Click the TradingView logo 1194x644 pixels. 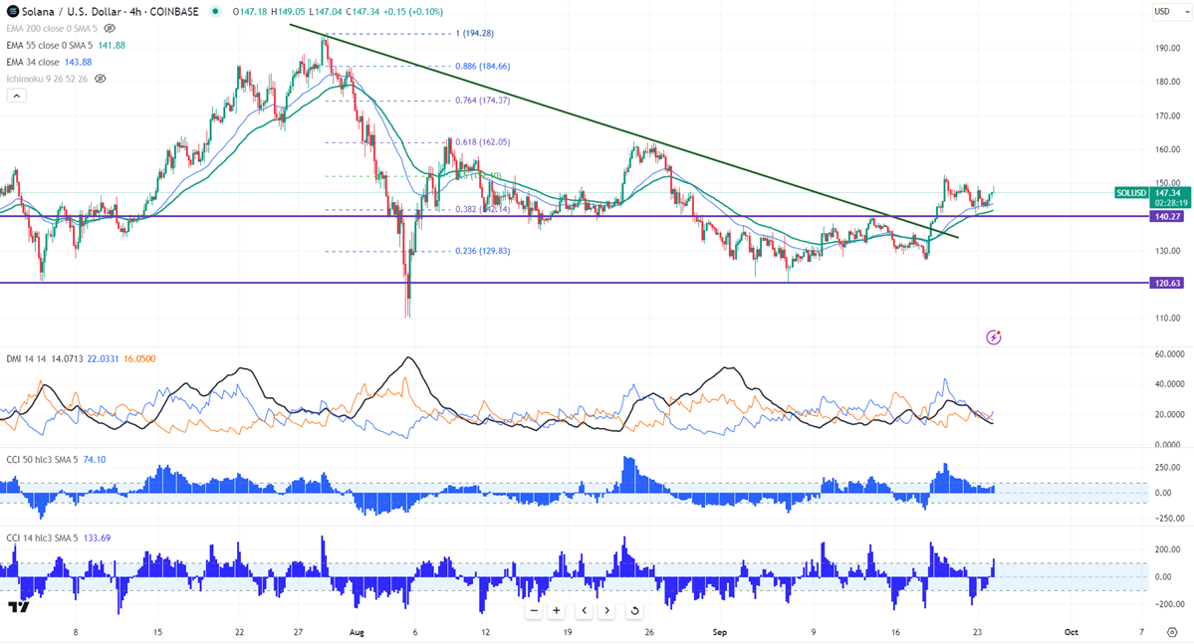(x=19, y=607)
